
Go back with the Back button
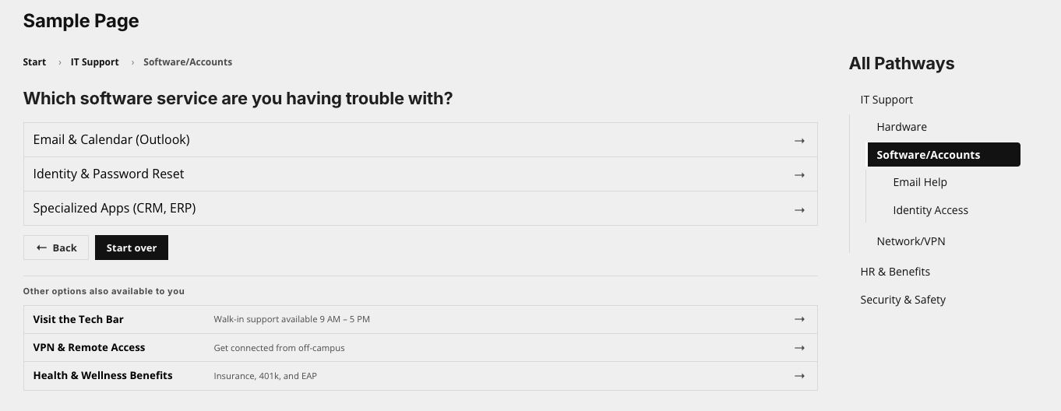point(56,248)
